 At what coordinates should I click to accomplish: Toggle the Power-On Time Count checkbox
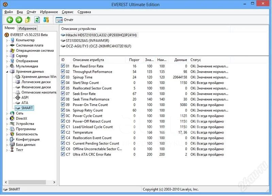(63, 105)
